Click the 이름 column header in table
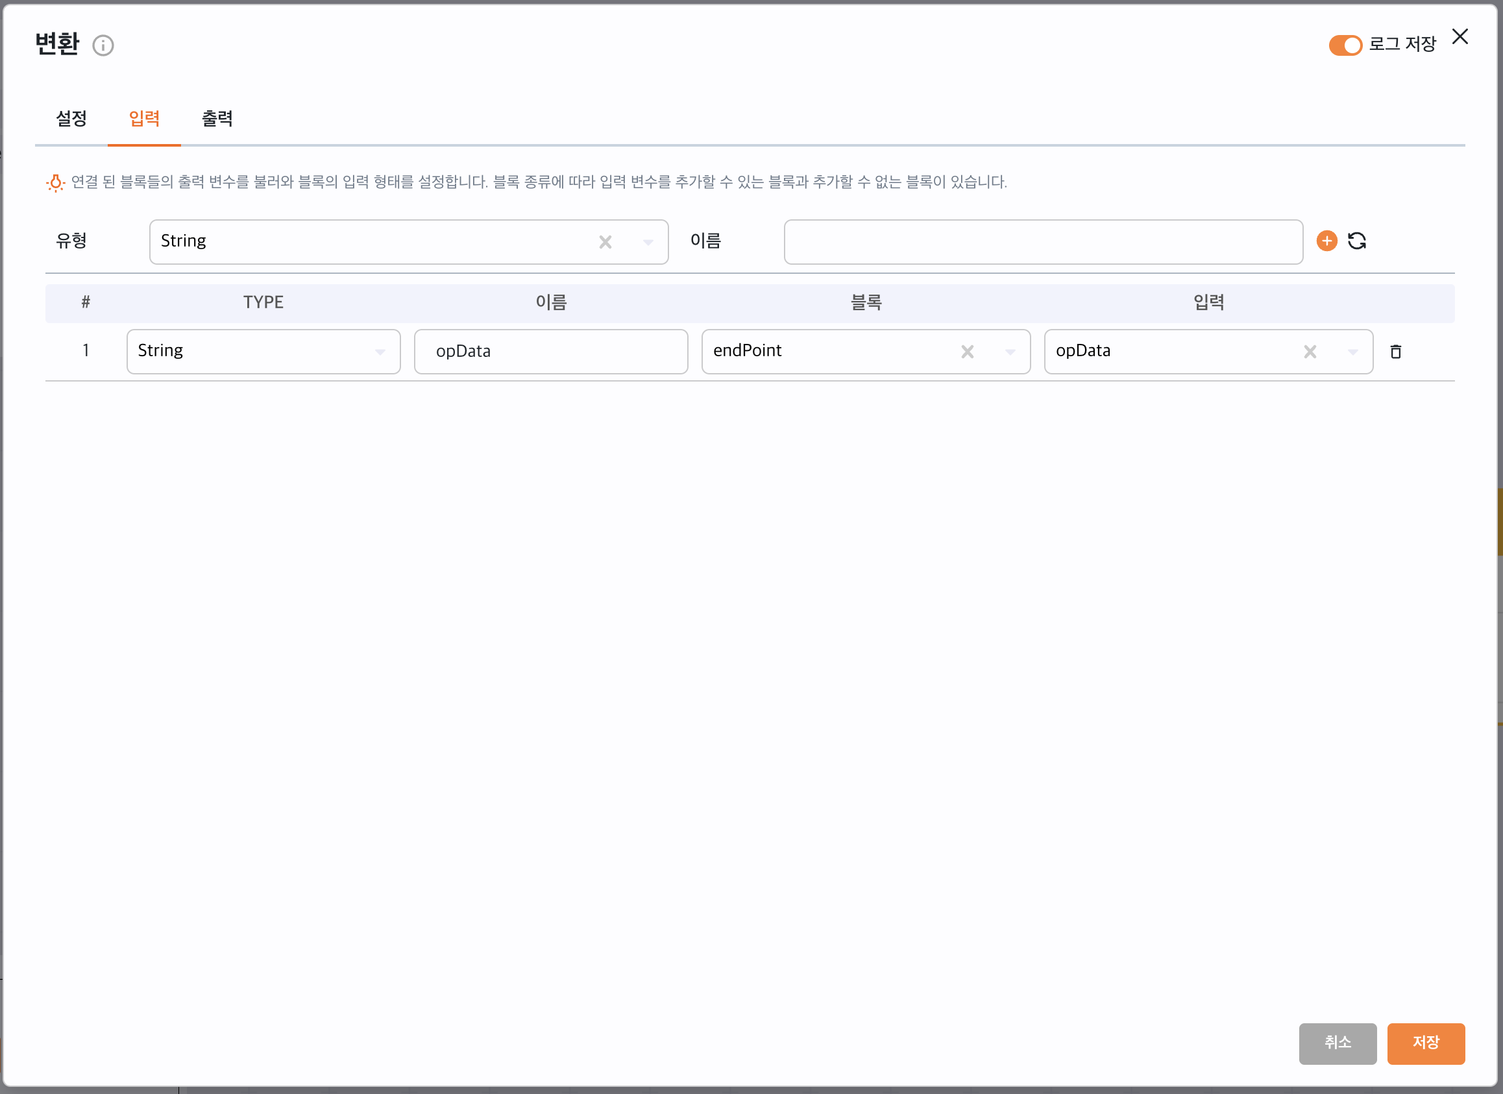This screenshot has height=1094, width=1503. coord(551,302)
